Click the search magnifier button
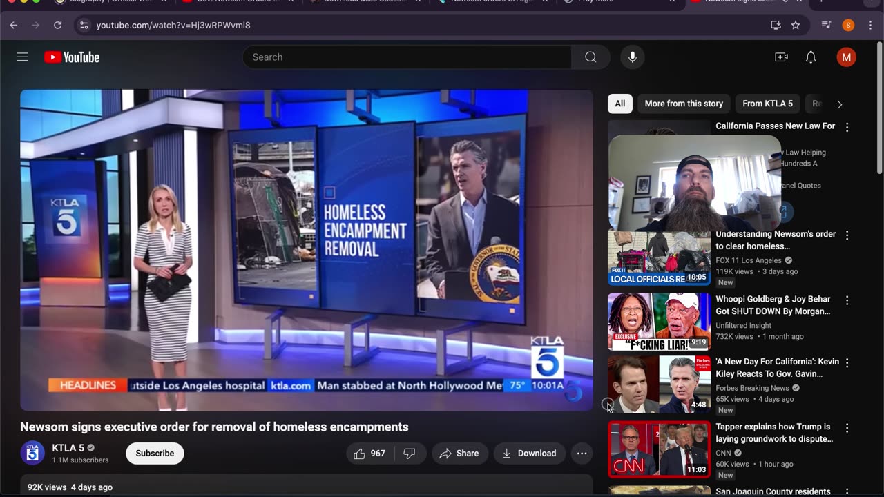884x497 pixels. [590, 57]
